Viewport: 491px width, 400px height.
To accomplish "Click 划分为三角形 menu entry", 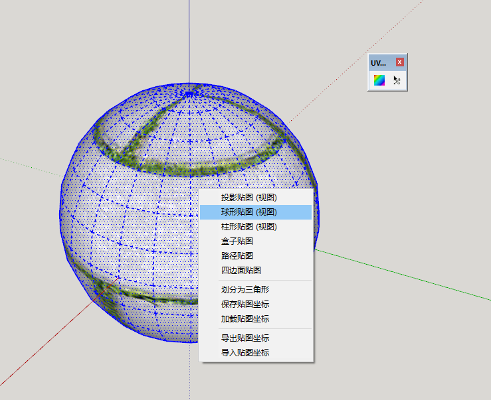I will pos(256,290).
